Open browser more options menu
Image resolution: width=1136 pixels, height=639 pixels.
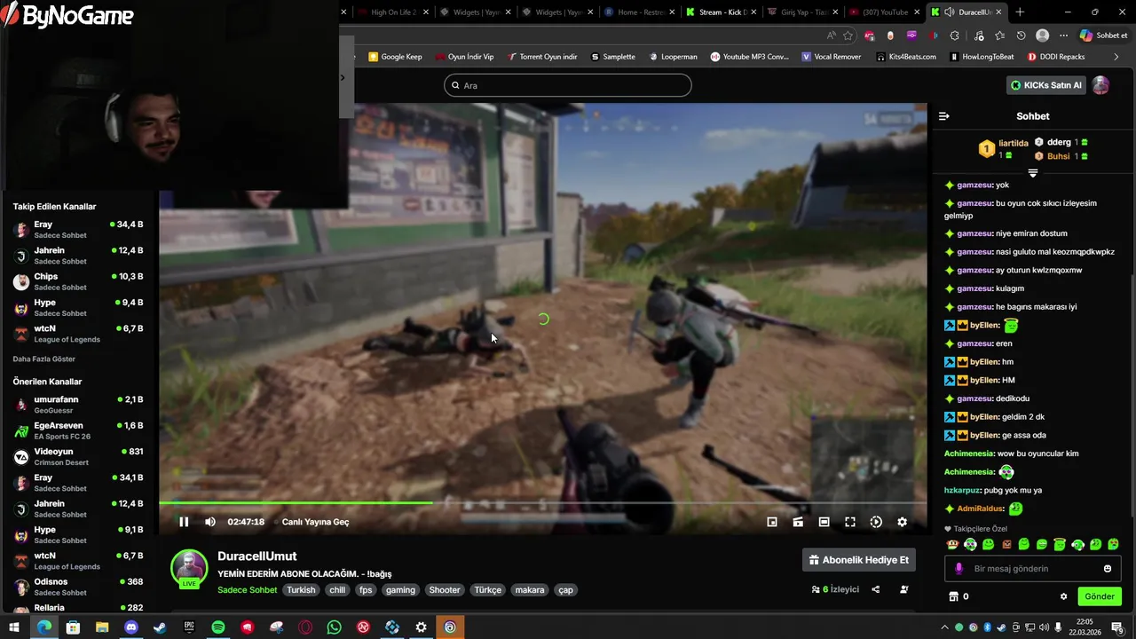point(1063,35)
